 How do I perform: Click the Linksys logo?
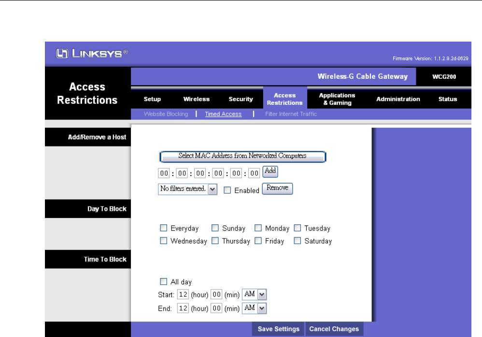coord(92,53)
